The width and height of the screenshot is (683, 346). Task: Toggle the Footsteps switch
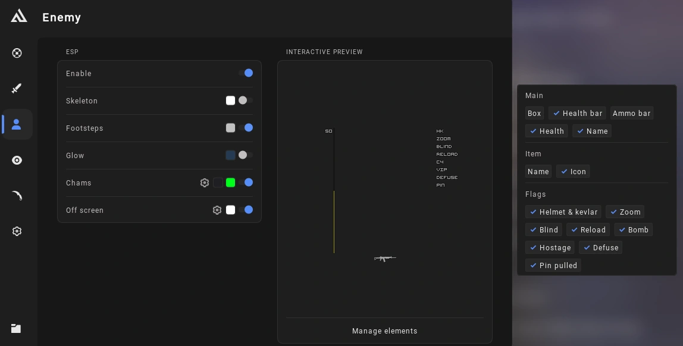246,128
